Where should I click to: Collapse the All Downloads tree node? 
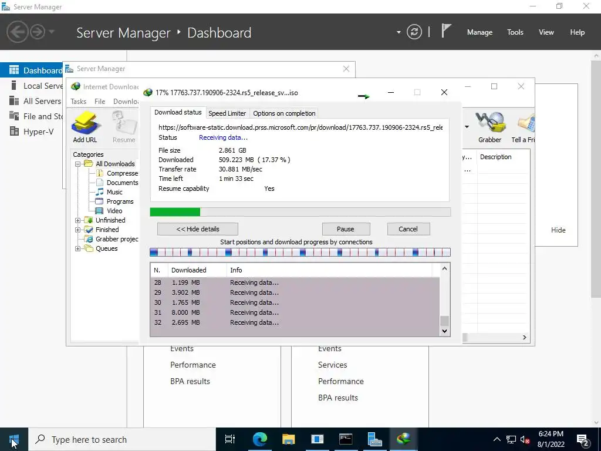point(78,164)
